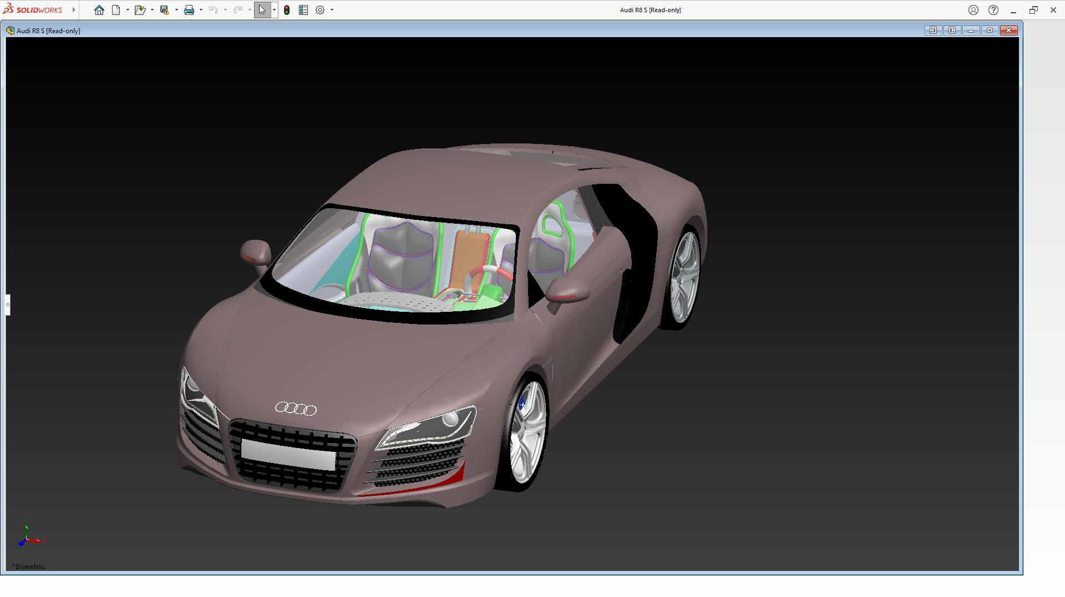Open the Print dropdown arrow

point(201,10)
